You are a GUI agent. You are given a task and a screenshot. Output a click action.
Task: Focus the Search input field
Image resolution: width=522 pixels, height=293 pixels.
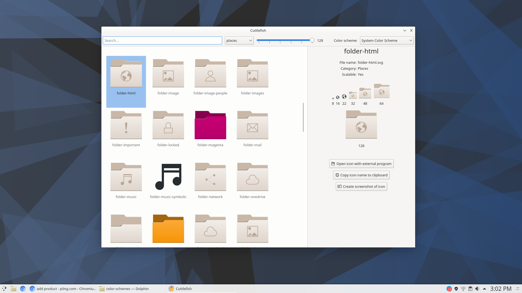[162, 40]
